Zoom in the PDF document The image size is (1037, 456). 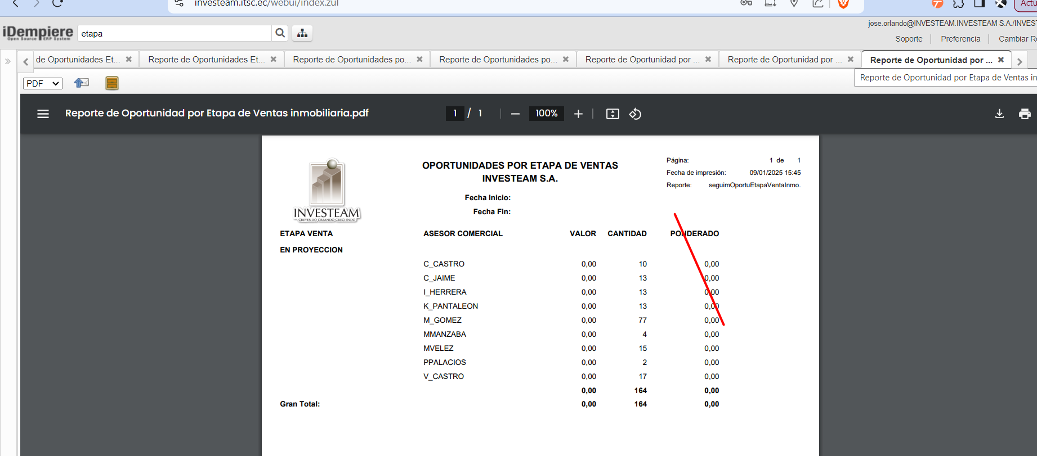pos(578,114)
